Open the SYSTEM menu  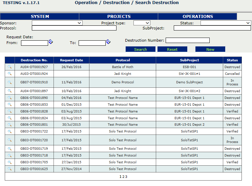[x=40, y=16]
